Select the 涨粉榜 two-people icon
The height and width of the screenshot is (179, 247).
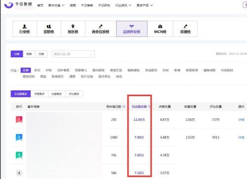coord(49,27)
